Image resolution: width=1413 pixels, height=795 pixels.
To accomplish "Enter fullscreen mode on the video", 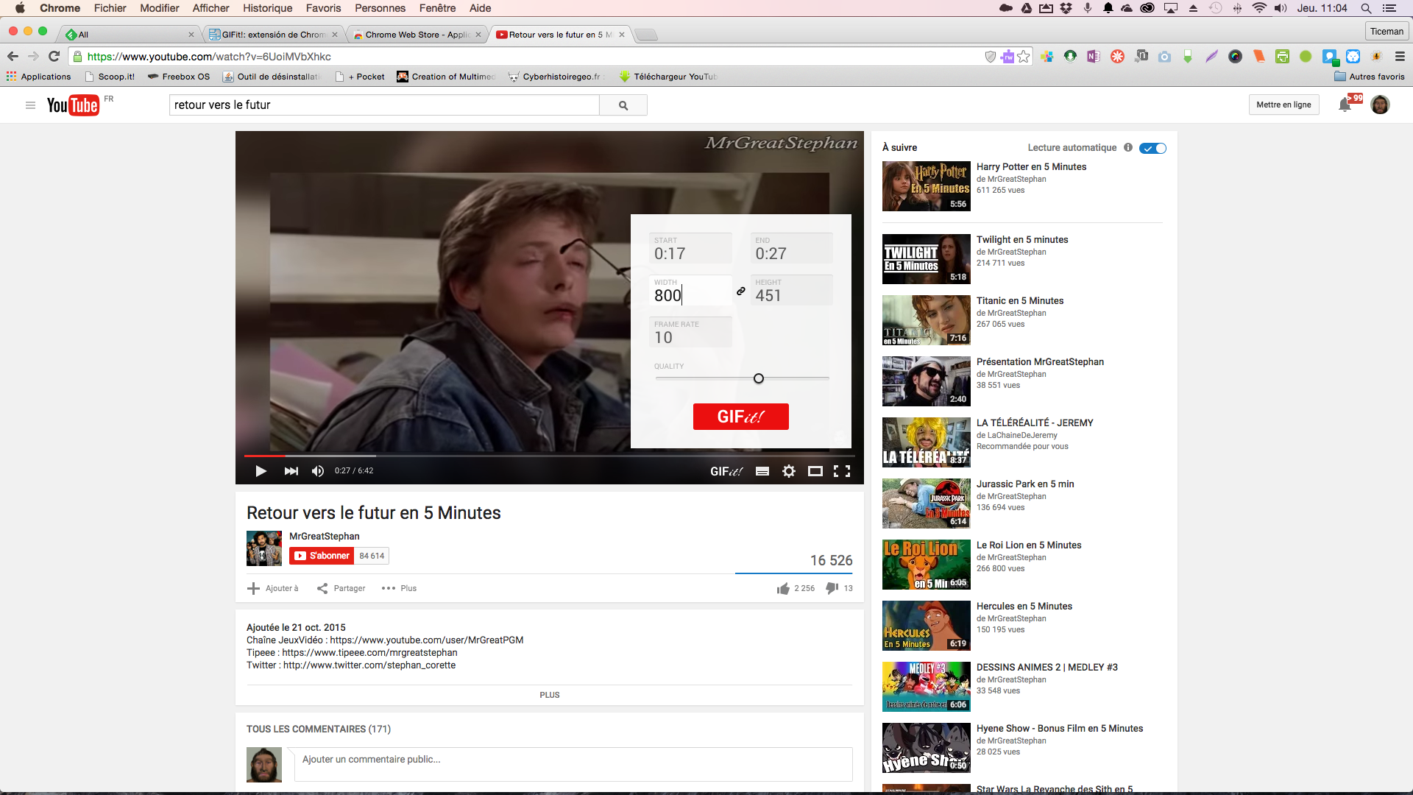I will pos(842,471).
